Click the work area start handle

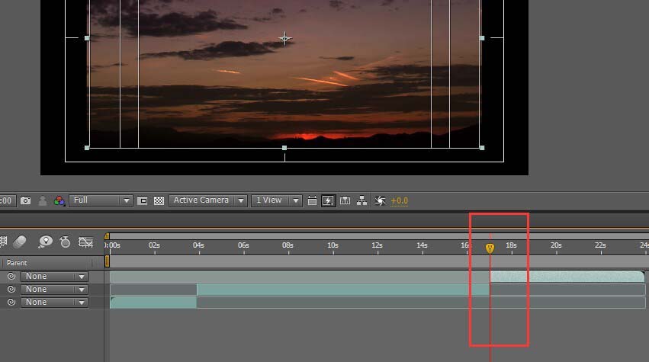tap(108, 261)
